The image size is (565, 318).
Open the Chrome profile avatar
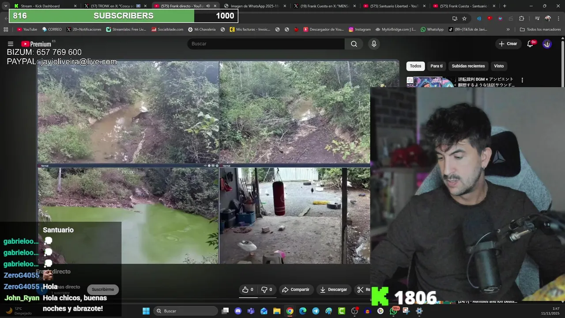[548, 19]
